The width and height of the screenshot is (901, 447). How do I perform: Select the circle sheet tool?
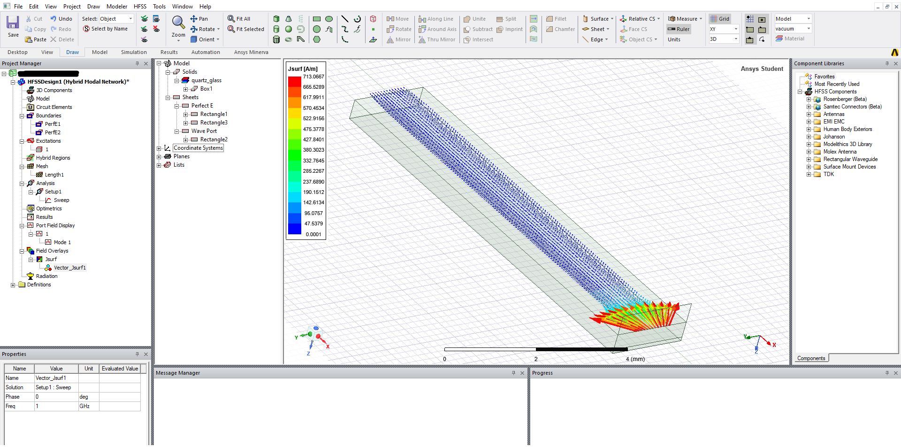click(317, 29)
